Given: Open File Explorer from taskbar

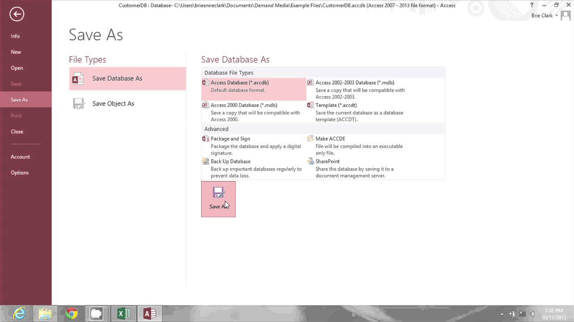Looking at the screenshot, I should coord(45,314).
